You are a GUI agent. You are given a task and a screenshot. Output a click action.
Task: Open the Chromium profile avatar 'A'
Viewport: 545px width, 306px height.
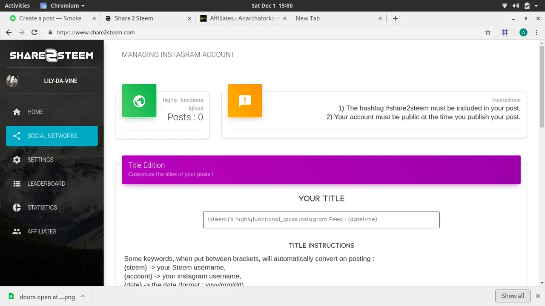point(523,32)
